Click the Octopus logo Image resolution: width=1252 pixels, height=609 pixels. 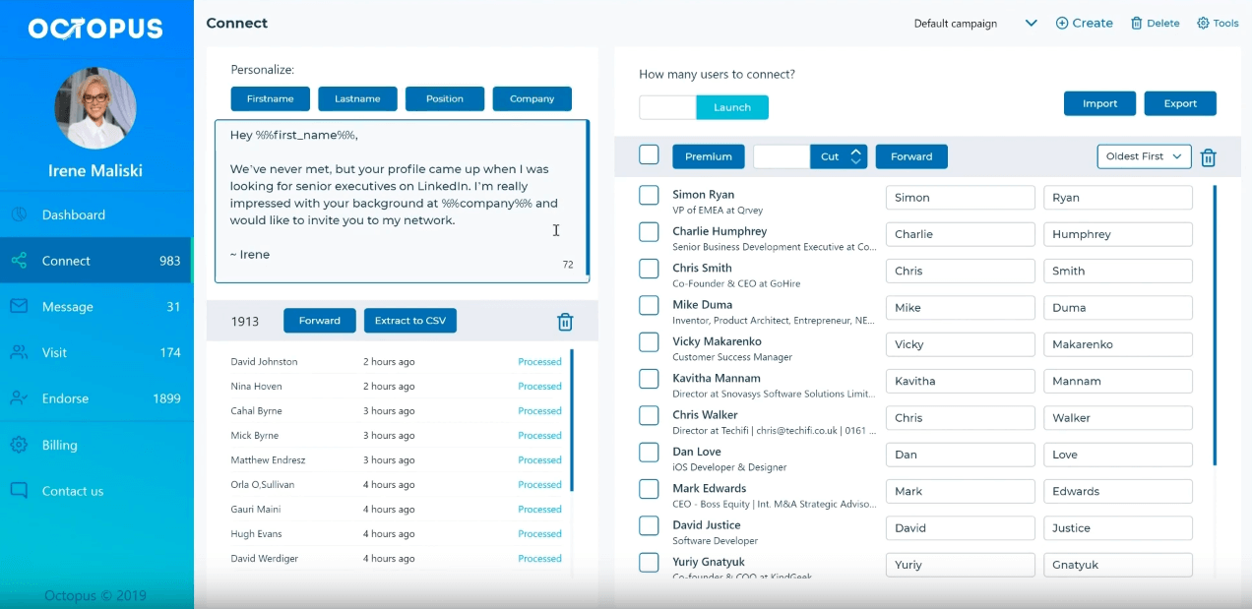coord(95,29)
